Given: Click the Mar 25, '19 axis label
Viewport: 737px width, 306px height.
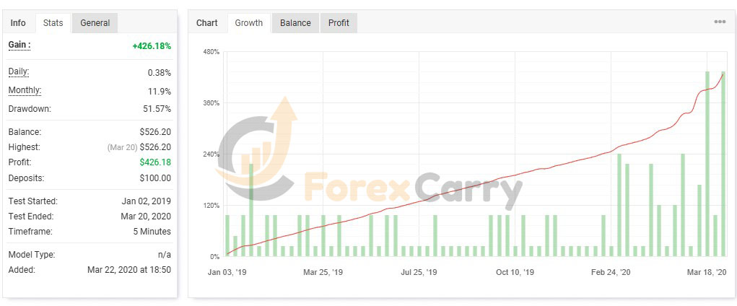Looking at the screenshot, I should 323,272.
